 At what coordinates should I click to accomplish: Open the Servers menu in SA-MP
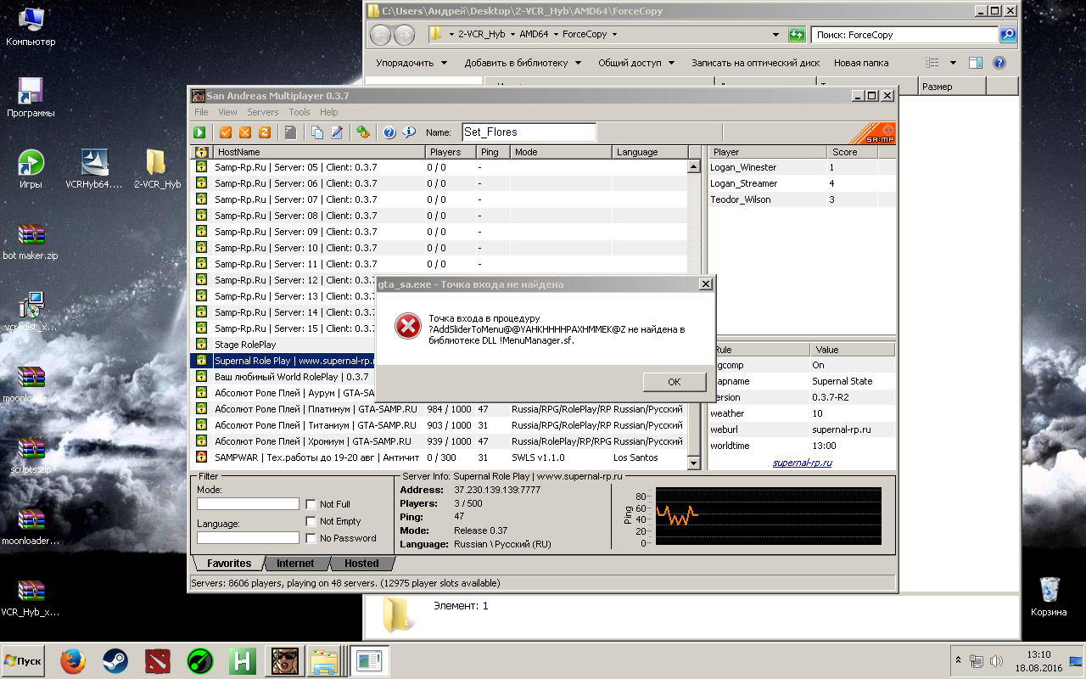click(263, 112)
